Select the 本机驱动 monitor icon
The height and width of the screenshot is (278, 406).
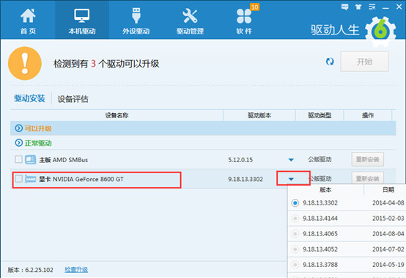[82, 15]
